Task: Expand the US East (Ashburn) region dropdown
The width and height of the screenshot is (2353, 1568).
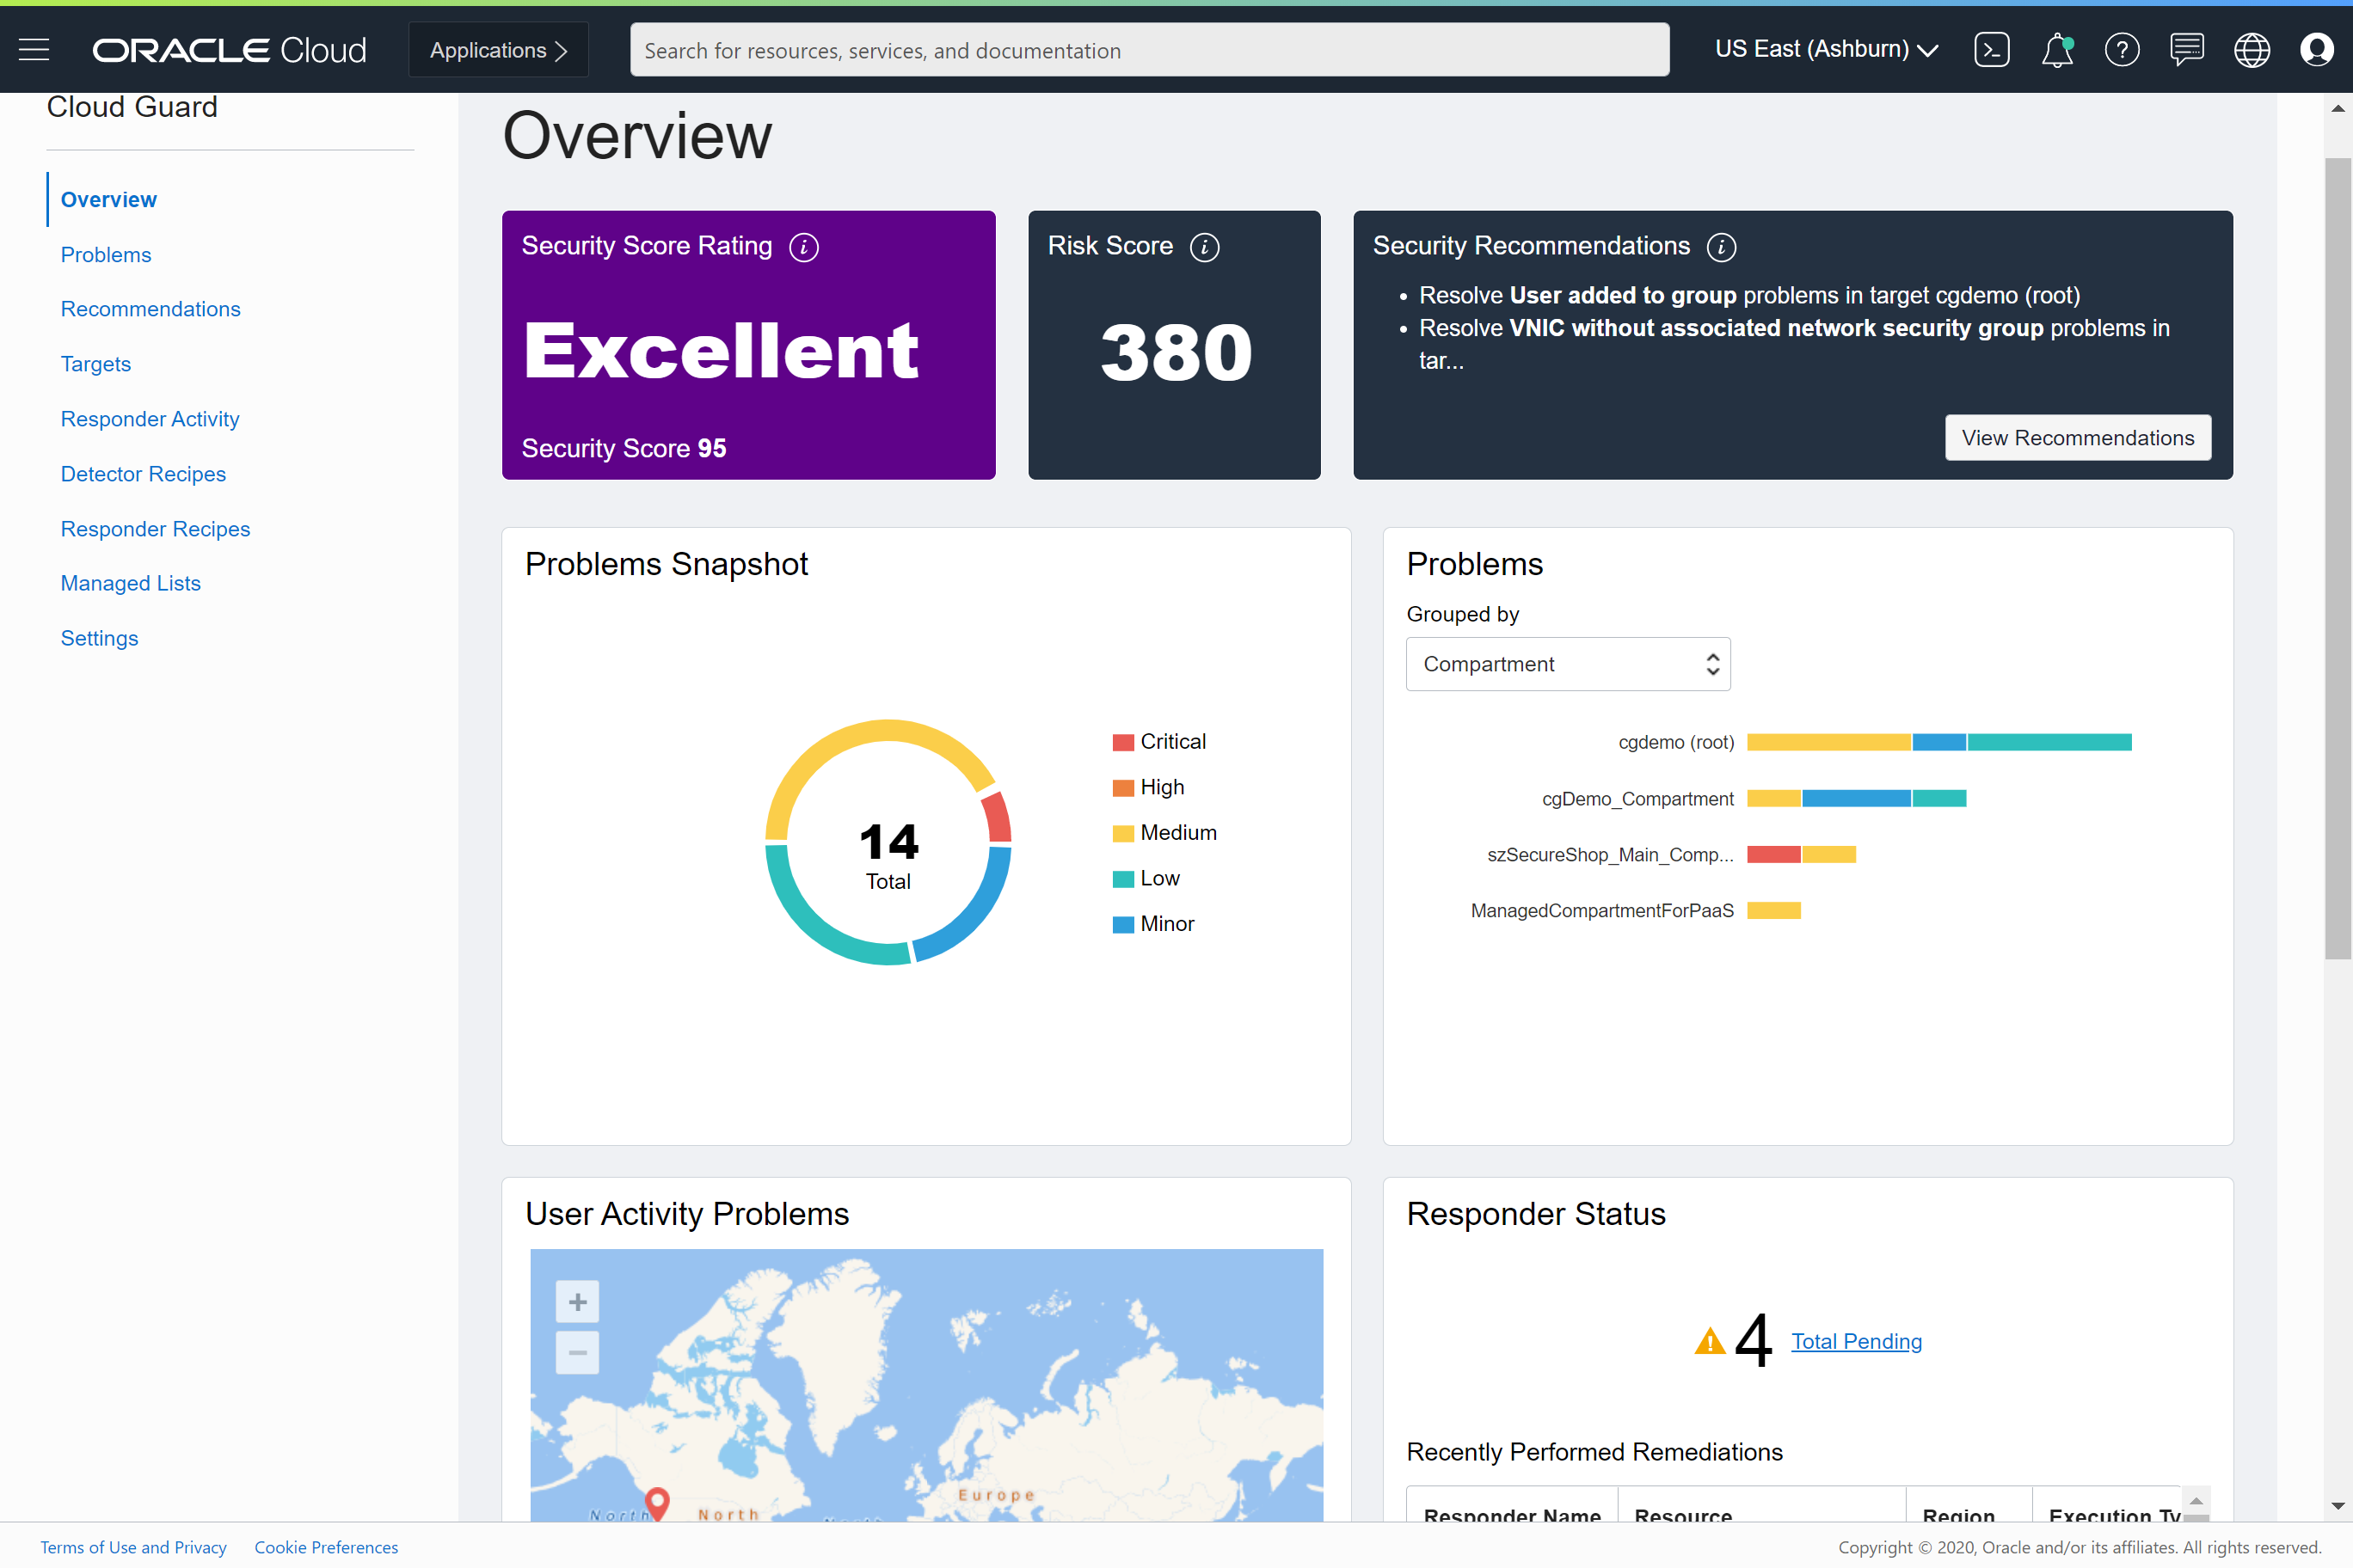Action: tap(1826, 49)
